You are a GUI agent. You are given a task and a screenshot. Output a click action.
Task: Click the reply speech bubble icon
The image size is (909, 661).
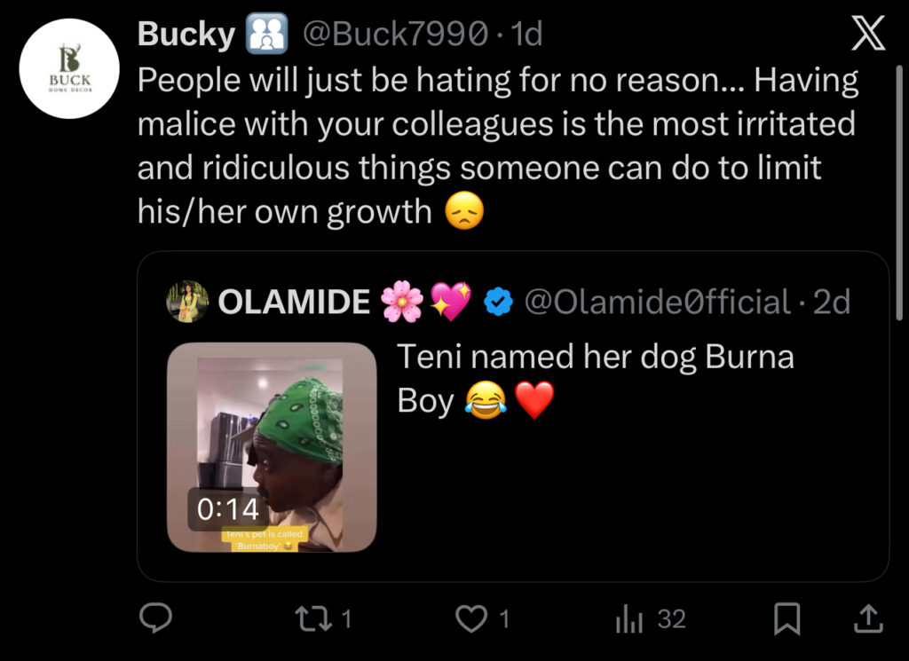156,618
